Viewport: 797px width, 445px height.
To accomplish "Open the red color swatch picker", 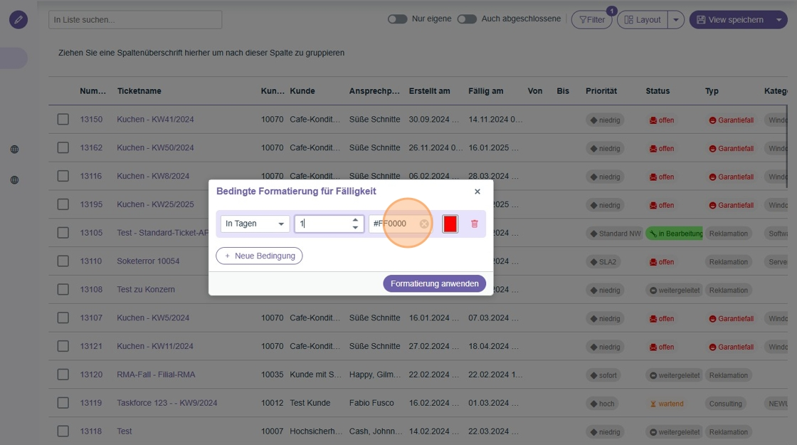I will (450, 224).
